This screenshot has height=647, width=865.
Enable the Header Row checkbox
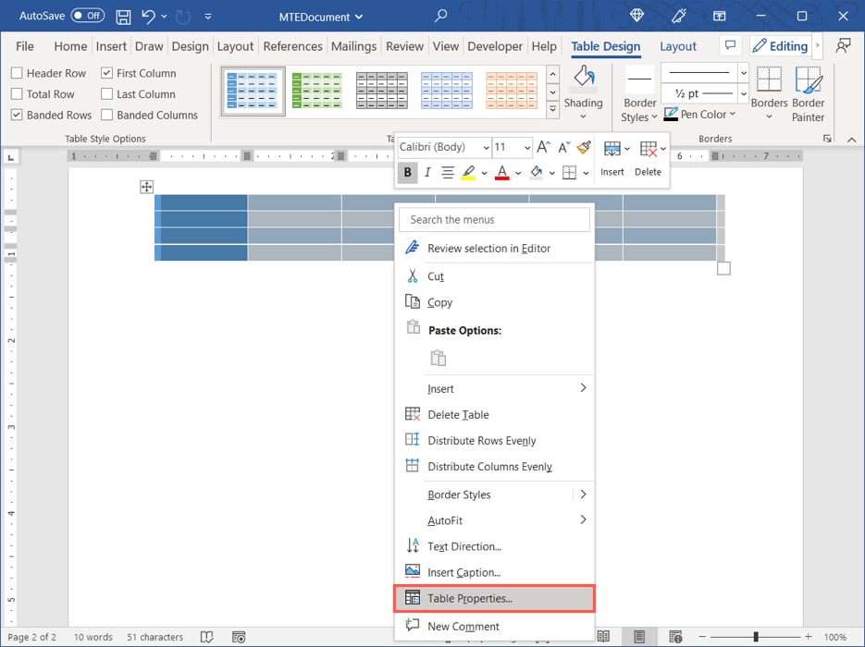point(18,73)
